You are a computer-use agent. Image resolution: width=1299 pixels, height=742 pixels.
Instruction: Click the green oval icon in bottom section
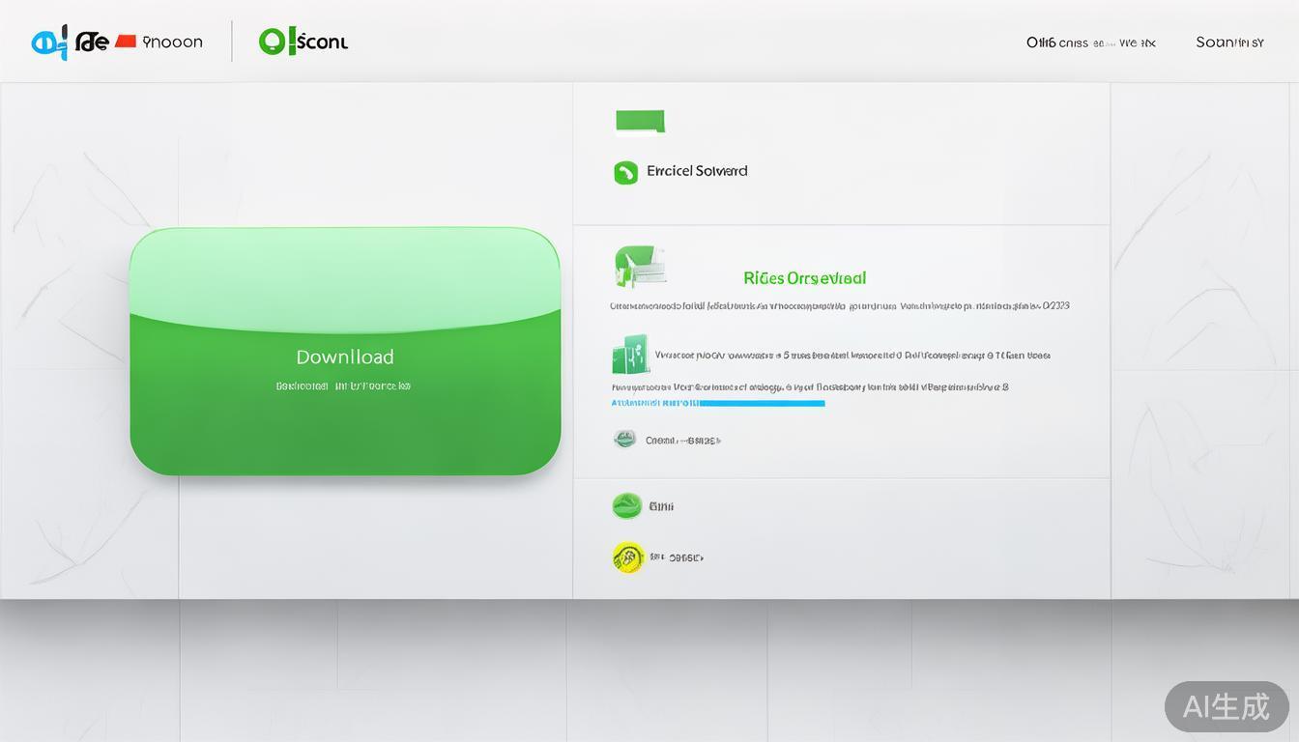click(x=627, y=505)
